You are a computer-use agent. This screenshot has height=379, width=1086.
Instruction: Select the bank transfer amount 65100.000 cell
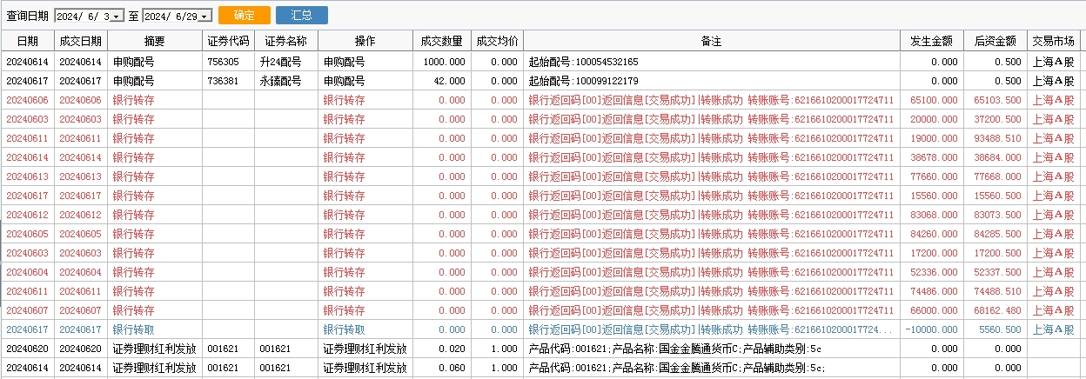point(934,100)
